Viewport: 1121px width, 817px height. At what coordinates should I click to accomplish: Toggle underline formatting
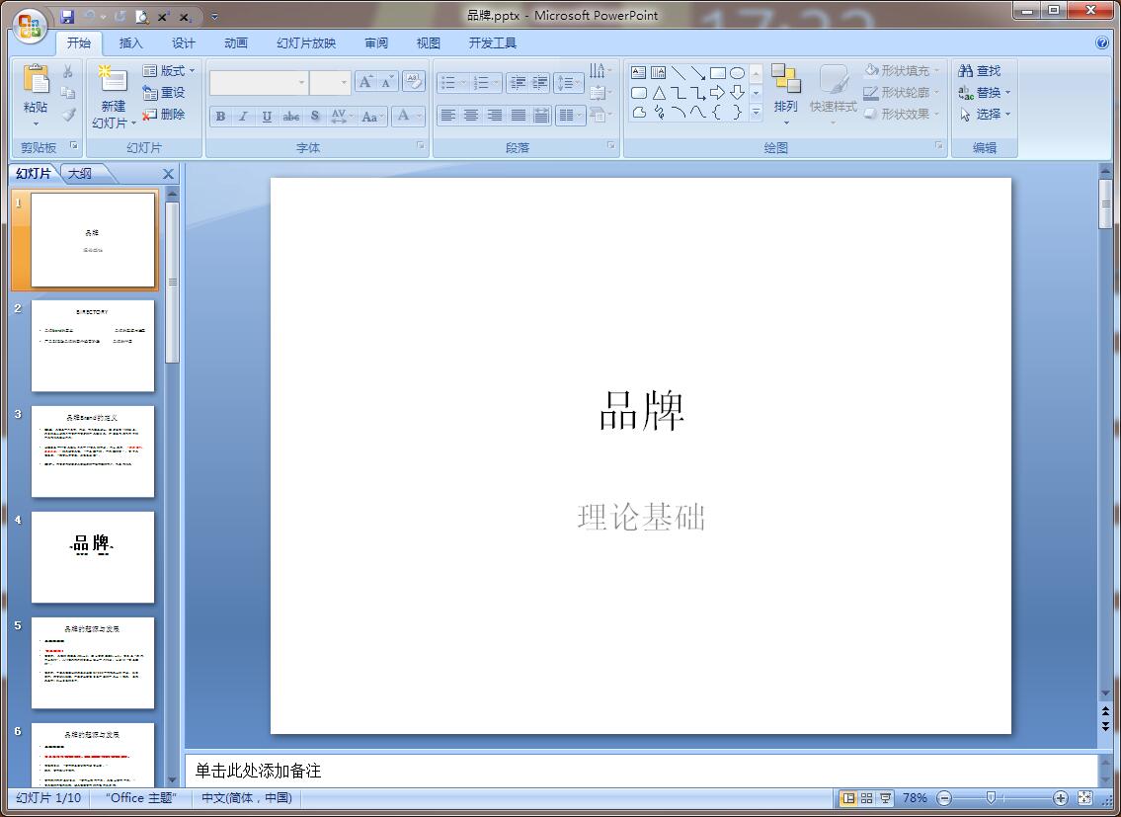tap(267, 117)
